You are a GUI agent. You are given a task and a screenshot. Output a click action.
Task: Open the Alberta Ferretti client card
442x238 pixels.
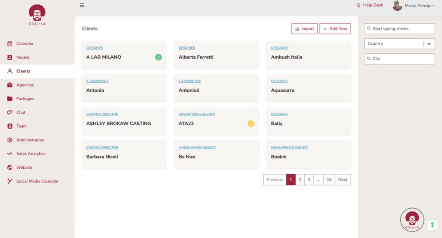(x=216, y=55)
